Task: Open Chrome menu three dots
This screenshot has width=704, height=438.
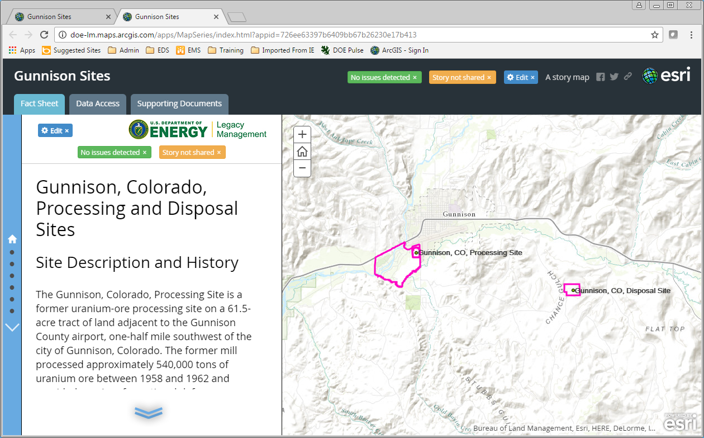Action: point(692,35)
